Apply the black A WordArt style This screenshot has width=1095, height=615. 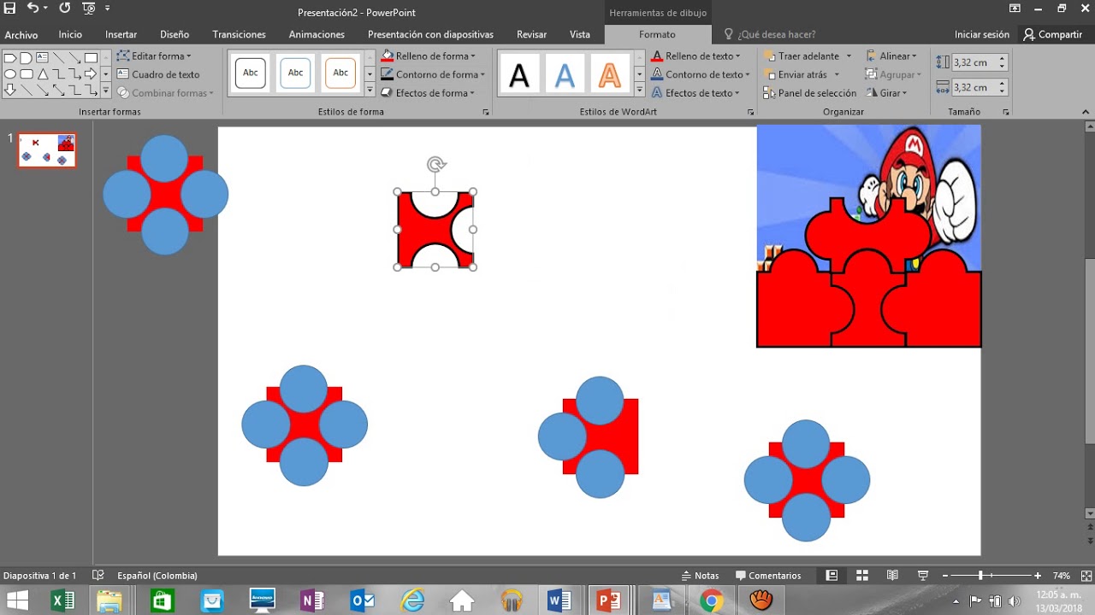point(519,75)
